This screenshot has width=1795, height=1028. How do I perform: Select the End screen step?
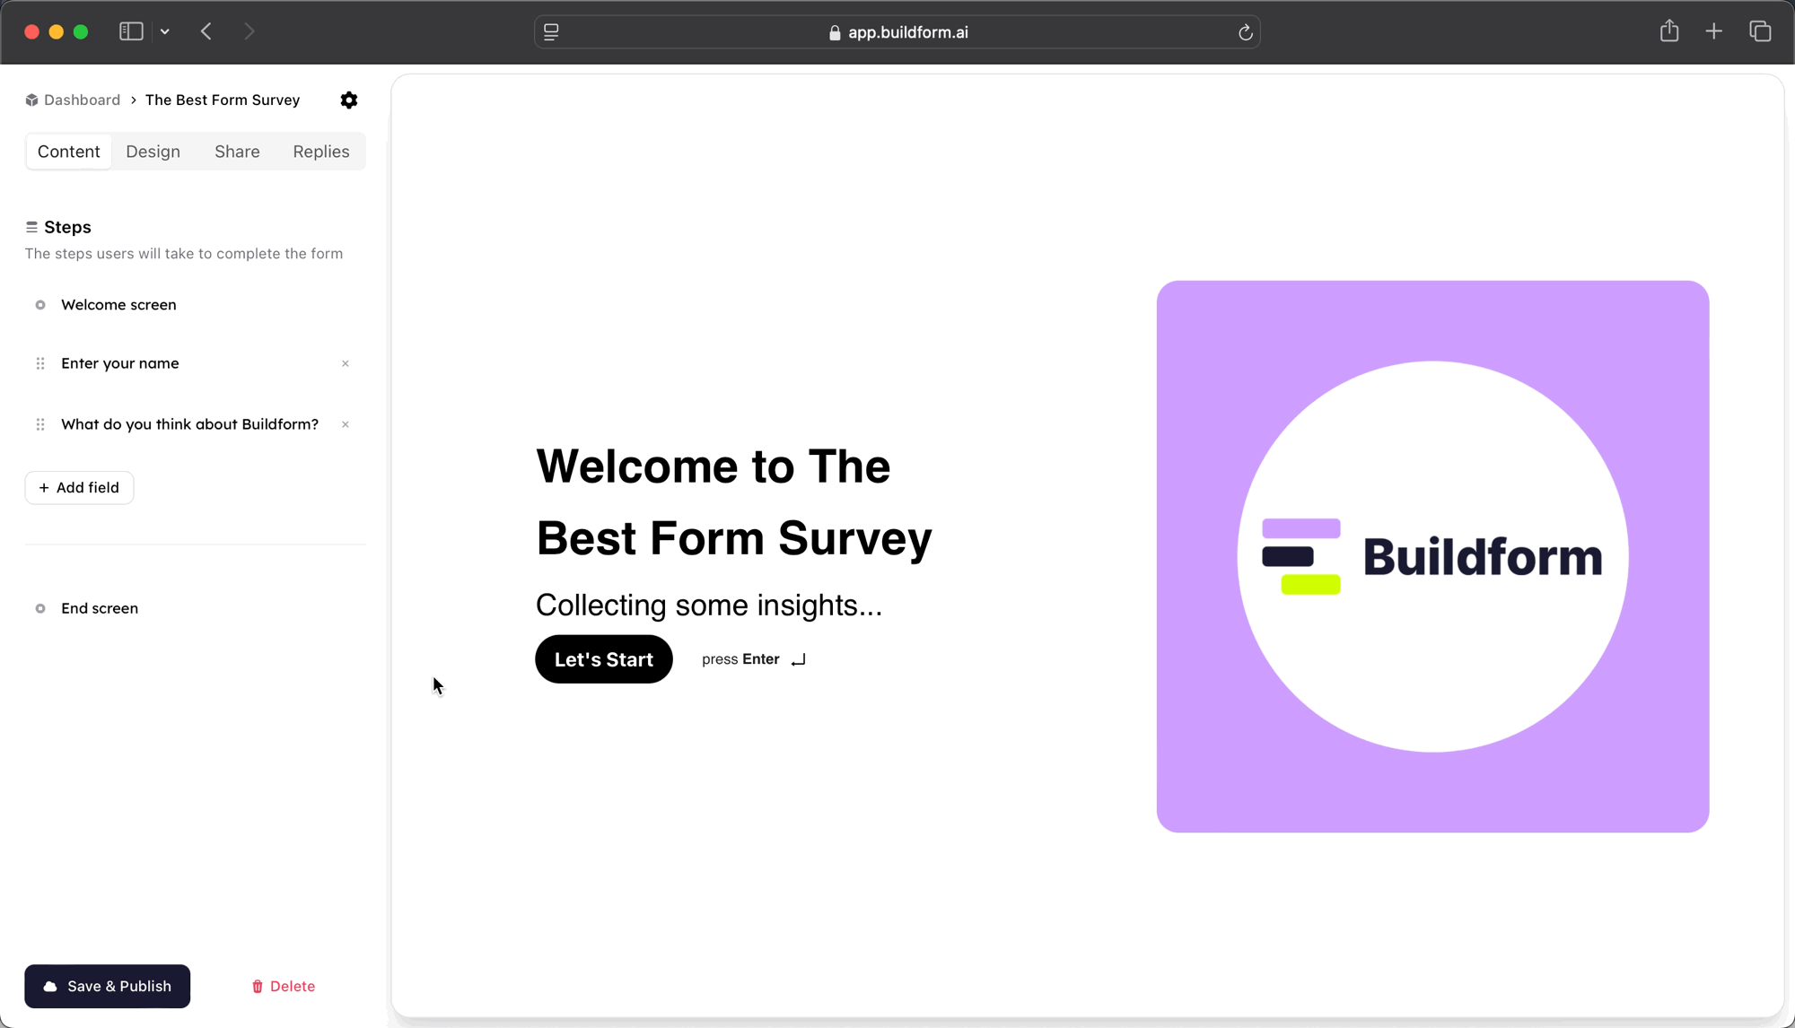100,608
